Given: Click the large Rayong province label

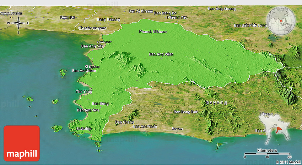Looking at the screenshot, I should 216,102.
